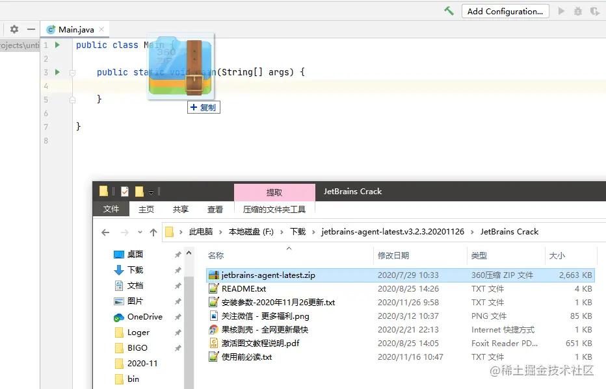Click the navigation pane scroll up arrow
The image size is (606, 389).
pos(189,253)
